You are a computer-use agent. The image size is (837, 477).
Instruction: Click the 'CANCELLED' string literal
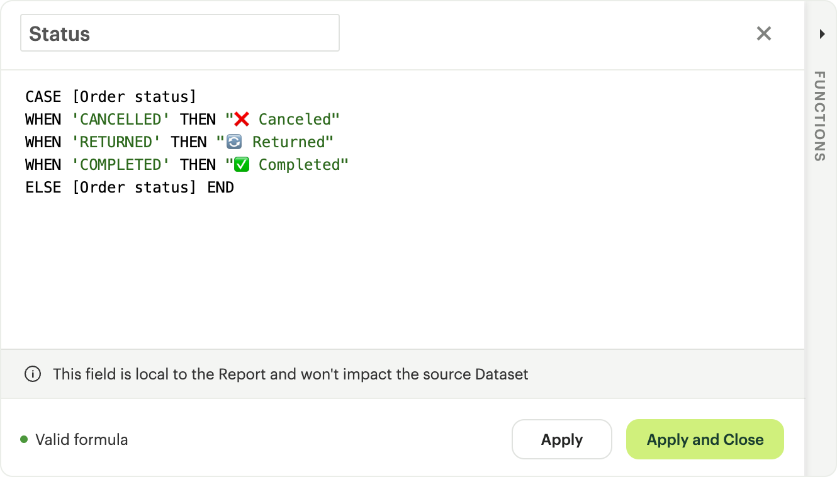tap(121, 120)
